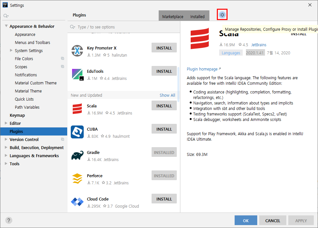Image resolution: width=318 pixels, height=228 pixels.
Task: Click the large Scala logo in details pane
Action: 200,38
